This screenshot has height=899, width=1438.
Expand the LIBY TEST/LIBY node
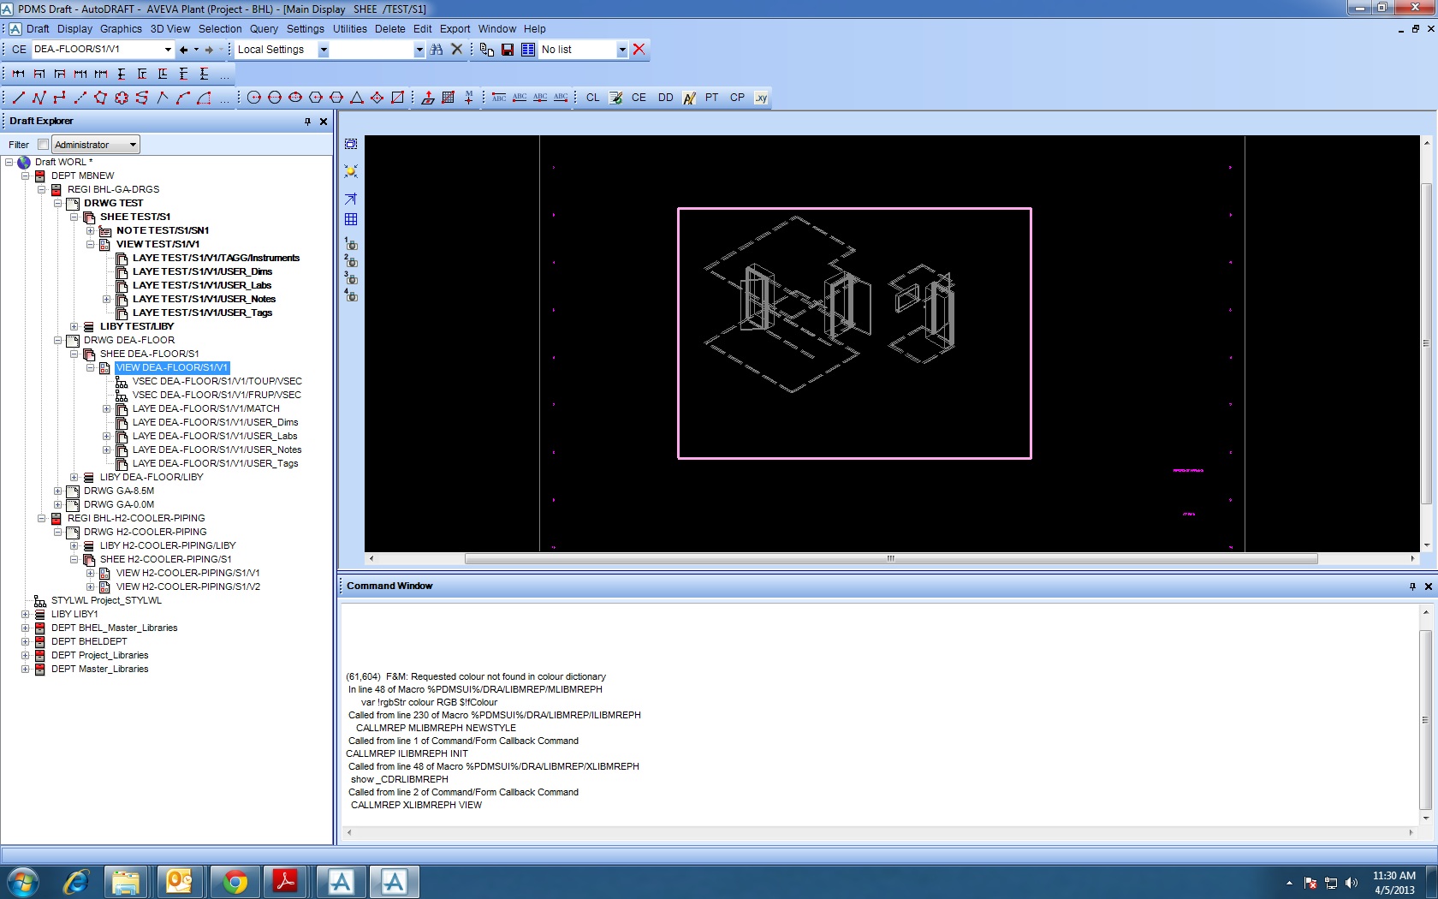(74, 326)
